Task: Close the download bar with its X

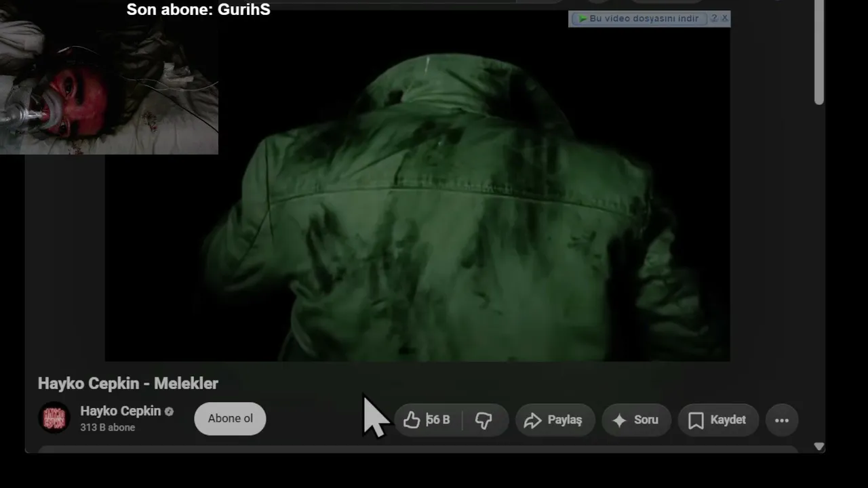Action: (x=724, y=18)
